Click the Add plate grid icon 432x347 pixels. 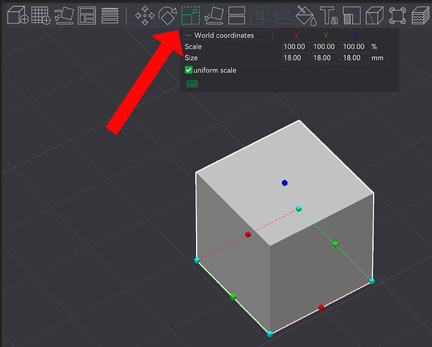pos(41,15)
